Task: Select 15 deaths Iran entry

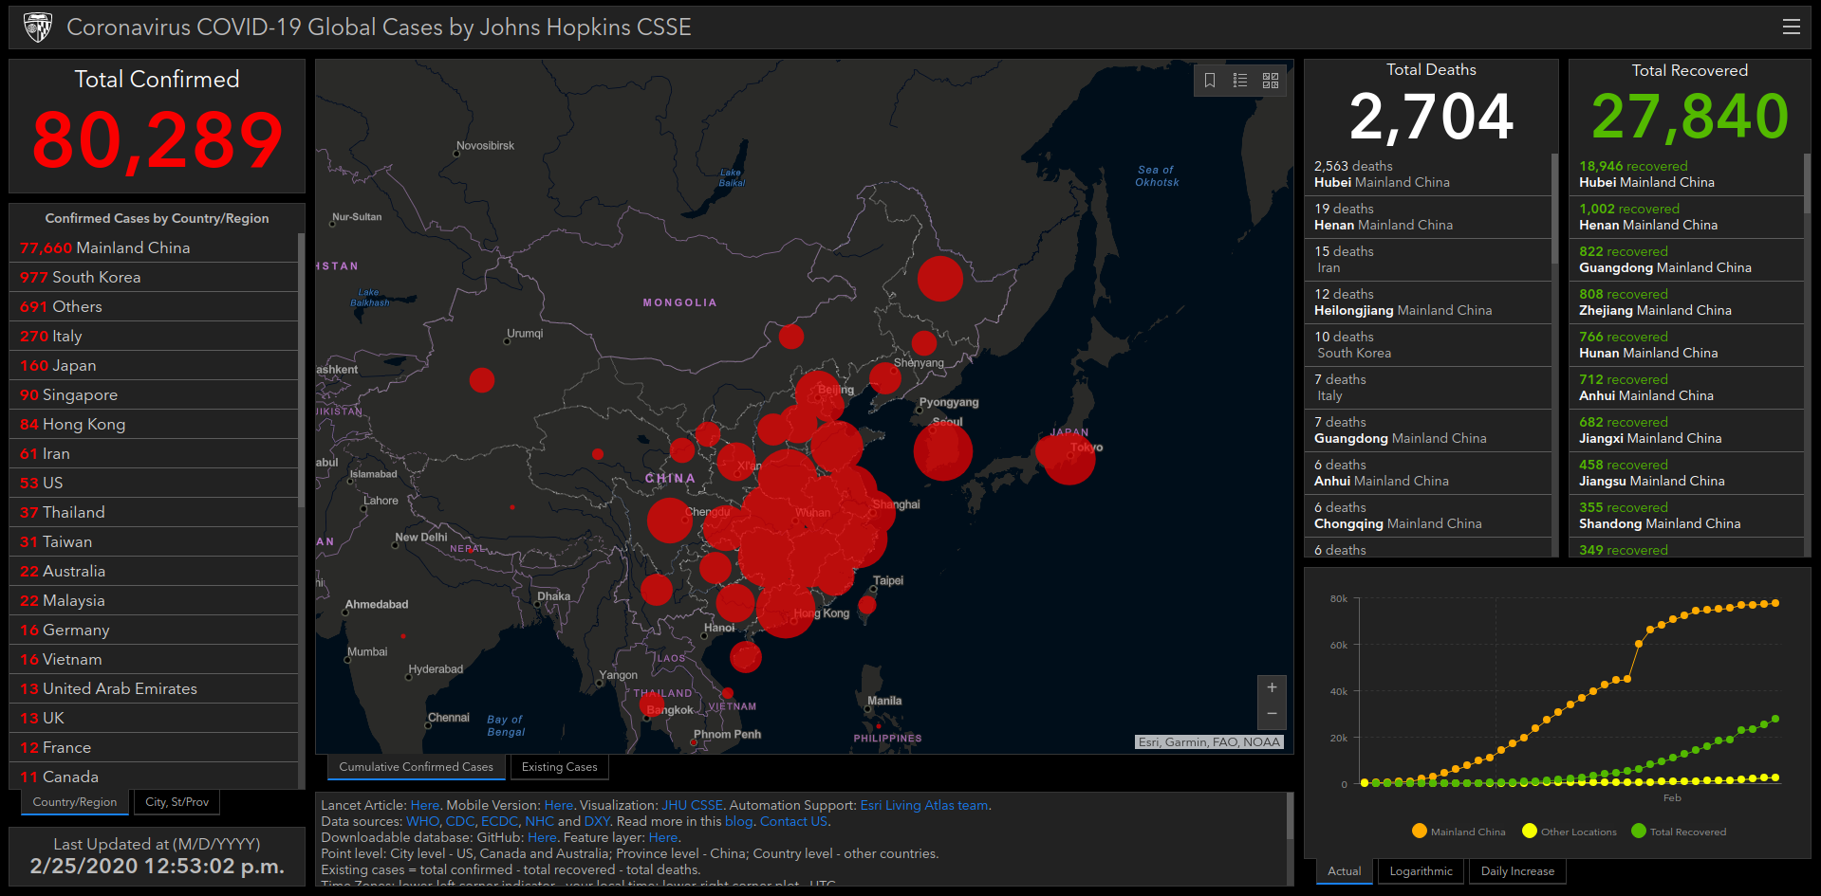Action: [1428, 260]
